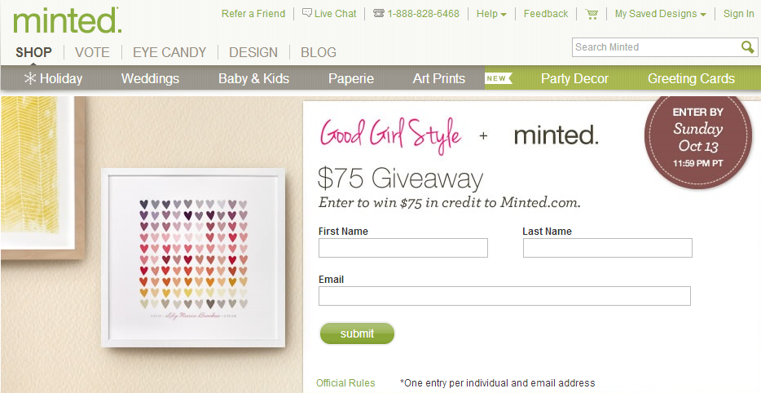Expand the Help dropdown menu
The width and height of the screenshot is (761, 393).
click(491, 14)
